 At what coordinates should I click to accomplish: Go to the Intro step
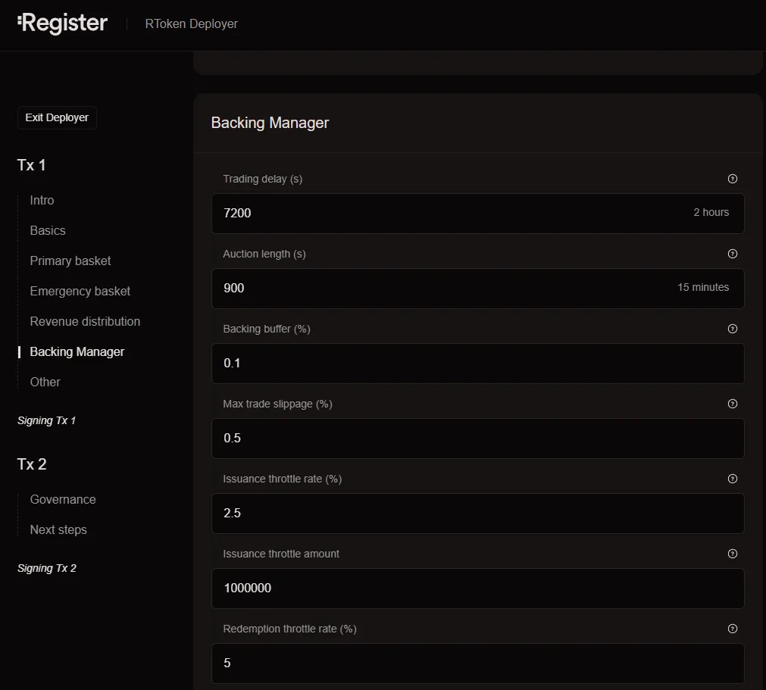coord(42,200)
